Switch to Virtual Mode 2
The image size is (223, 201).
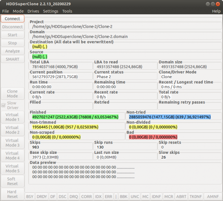click(13, 130)
